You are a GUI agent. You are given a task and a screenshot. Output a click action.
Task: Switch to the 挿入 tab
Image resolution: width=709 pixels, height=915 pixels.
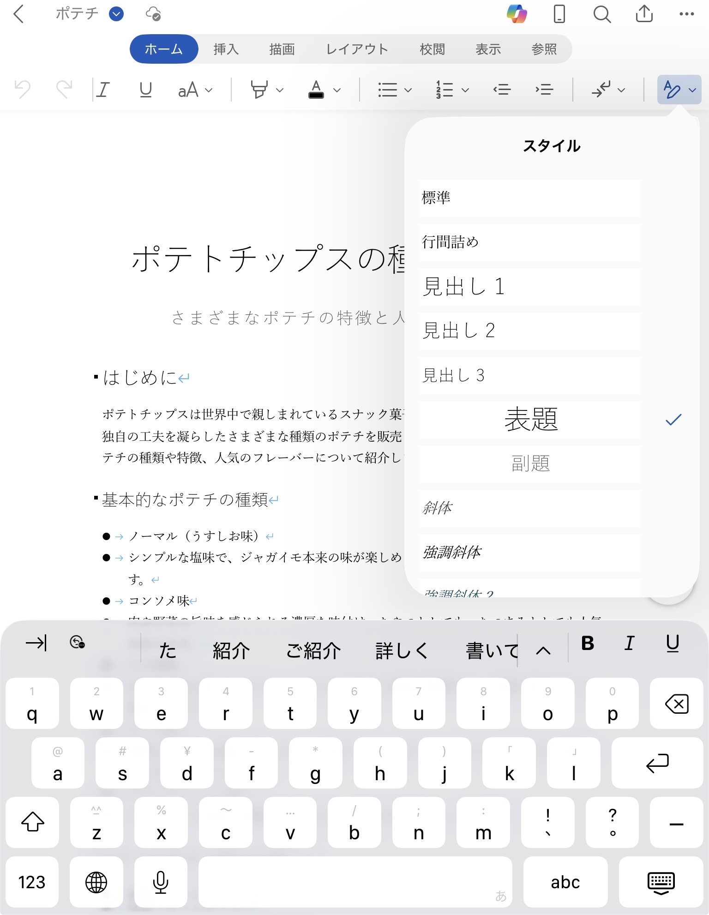pos(226,49)
